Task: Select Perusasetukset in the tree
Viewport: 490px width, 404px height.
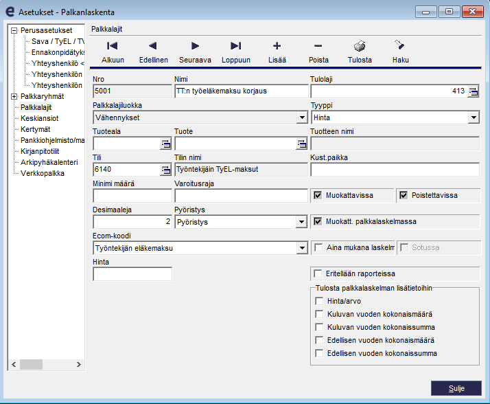Action: (46, 30)
